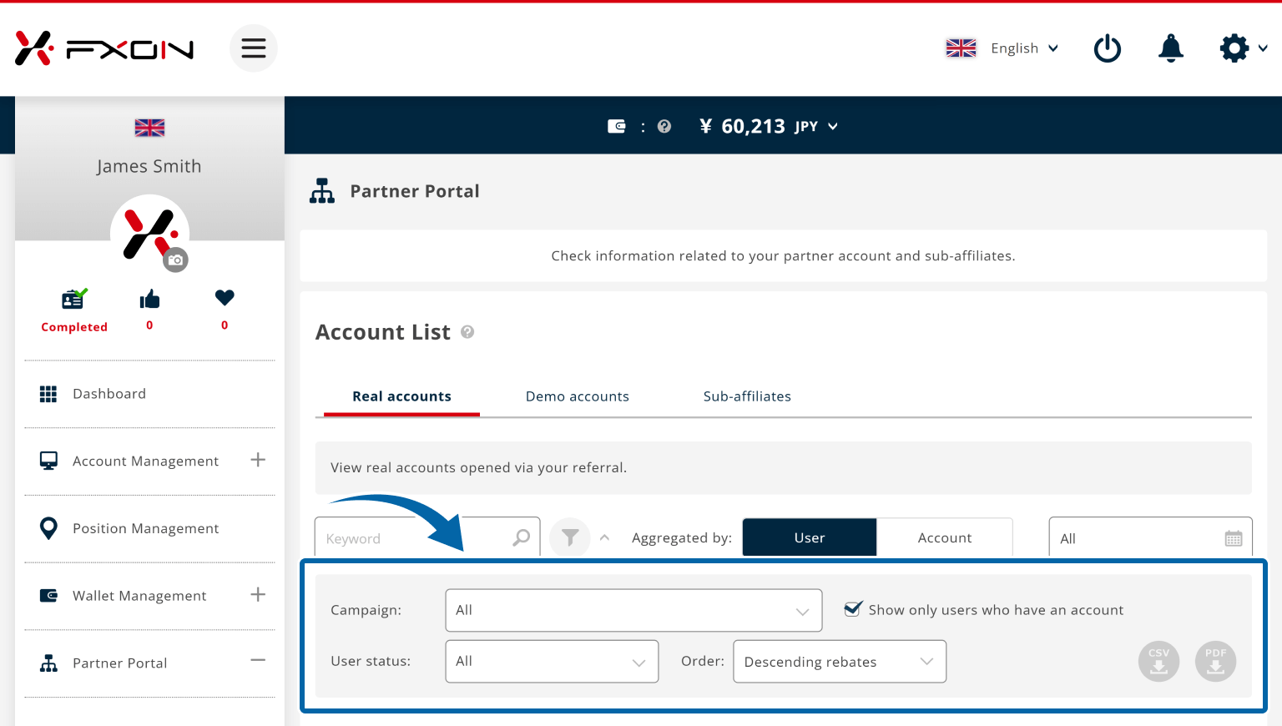Uncheck Show only users who have an account
This screenshot has width=1282, height=726.
(853, 609)
